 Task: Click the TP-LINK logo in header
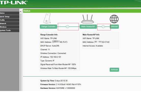click(13, 3)
